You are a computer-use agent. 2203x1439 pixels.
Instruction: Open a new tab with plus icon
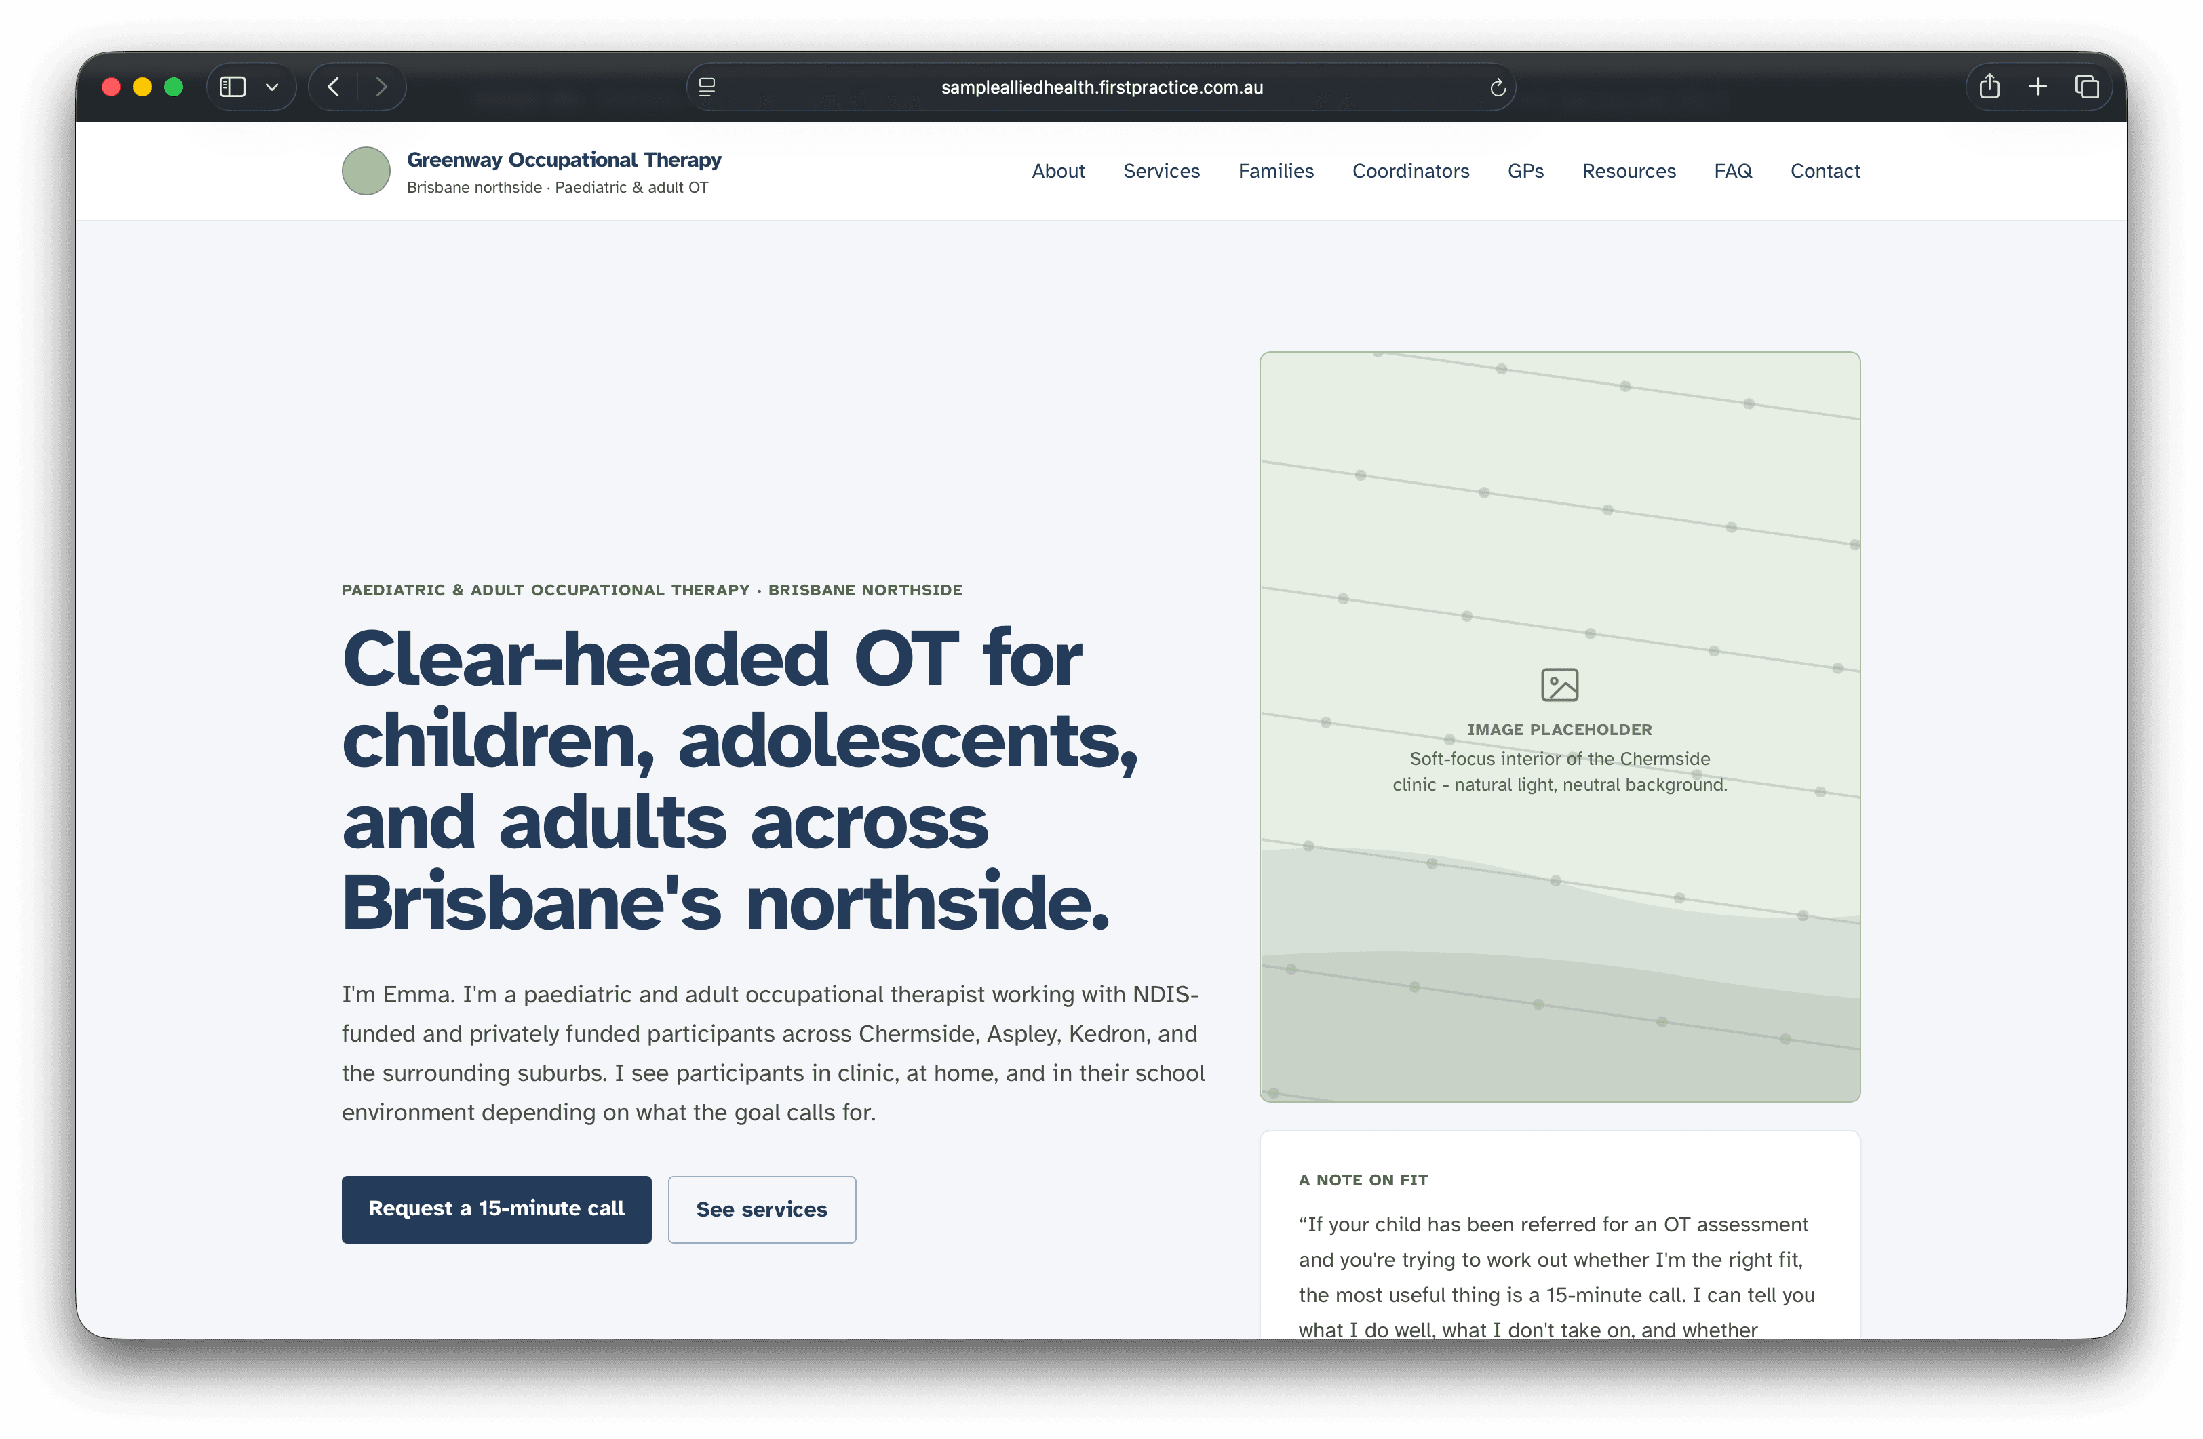point(2038,87)
